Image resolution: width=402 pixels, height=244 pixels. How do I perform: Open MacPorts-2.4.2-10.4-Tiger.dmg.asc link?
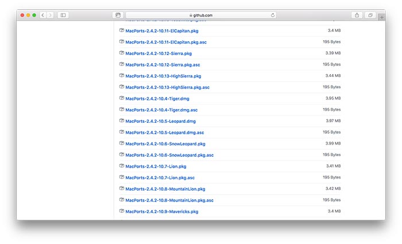[161, 110]
